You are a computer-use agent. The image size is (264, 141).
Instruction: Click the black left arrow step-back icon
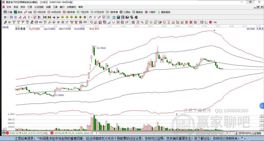54,17
